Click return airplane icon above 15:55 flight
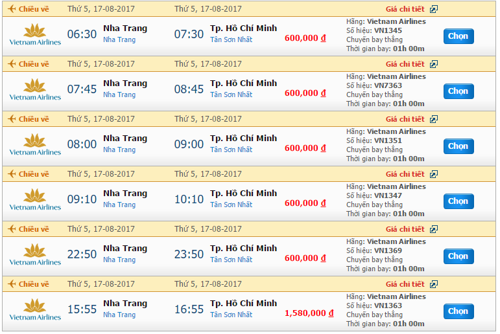This screenshot has width=500, height=334. click(12, 284)
